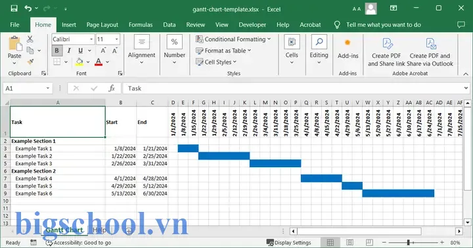This screenshot has width=473, height=248.
Task: Click the user account avatar
Action: 371,9
